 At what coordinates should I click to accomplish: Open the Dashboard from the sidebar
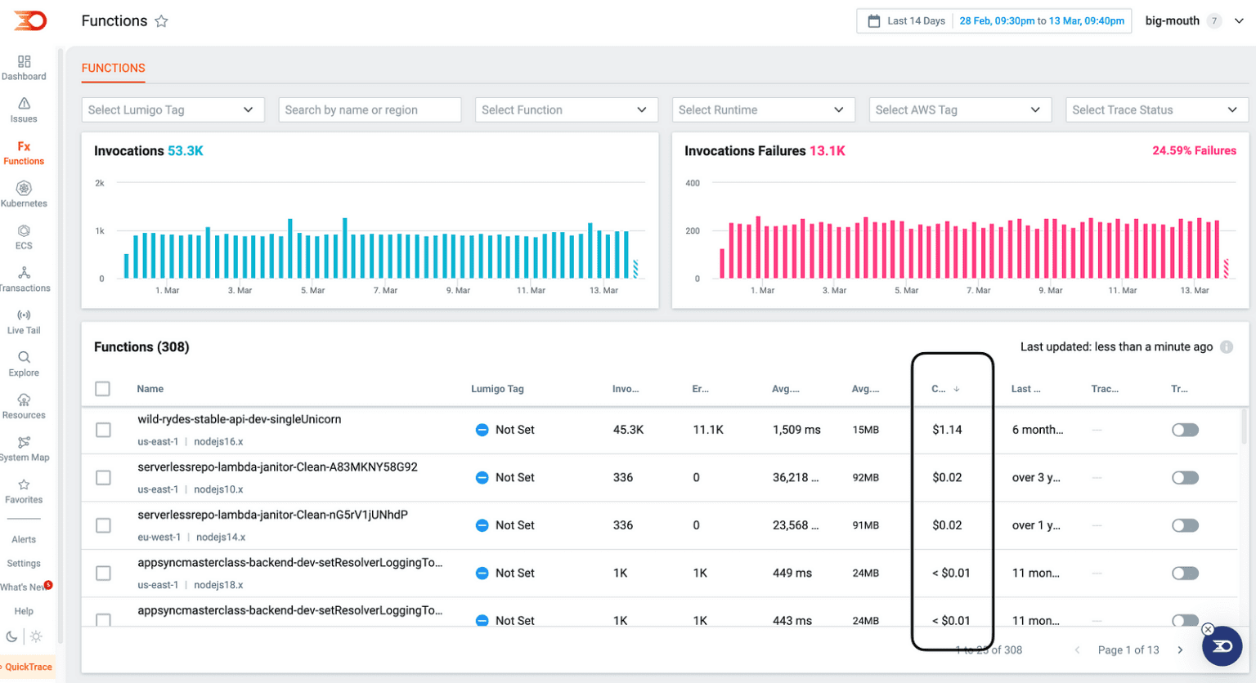[x=24, y=65]
